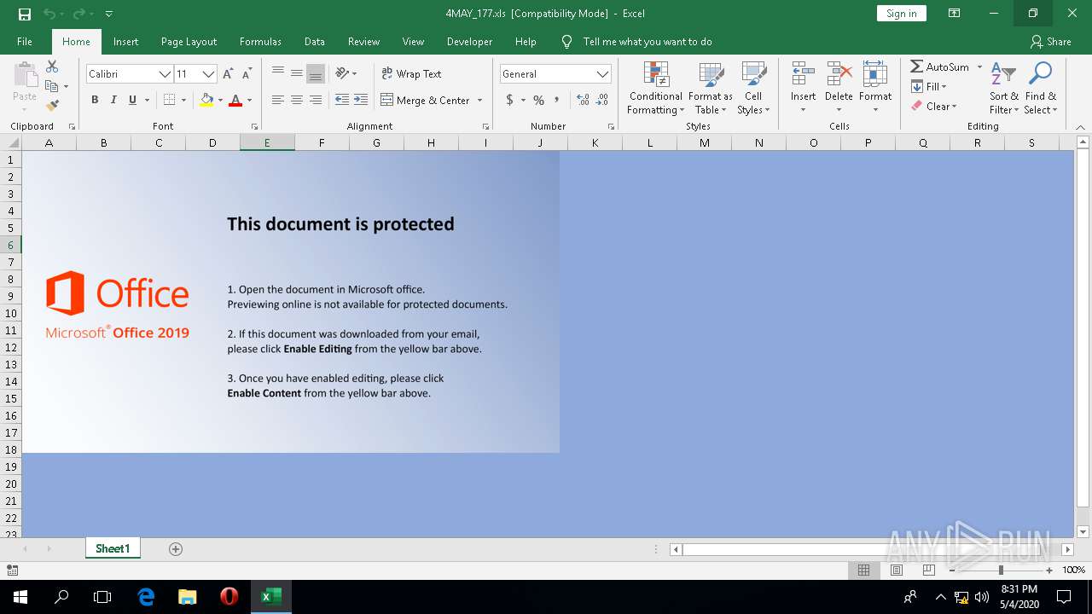Apply the yellow Fill Color bucket
Viewport: 1092px width, 614px height.
pyautogui.click(x=206, y=100)
